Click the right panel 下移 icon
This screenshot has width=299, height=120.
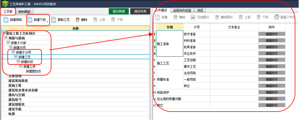[x=259, y=17]
